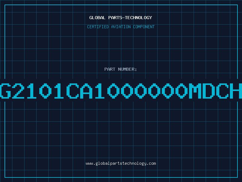The image size is (242, 182).
Task: Click the letter D in the part number
Action: (209, 91)
